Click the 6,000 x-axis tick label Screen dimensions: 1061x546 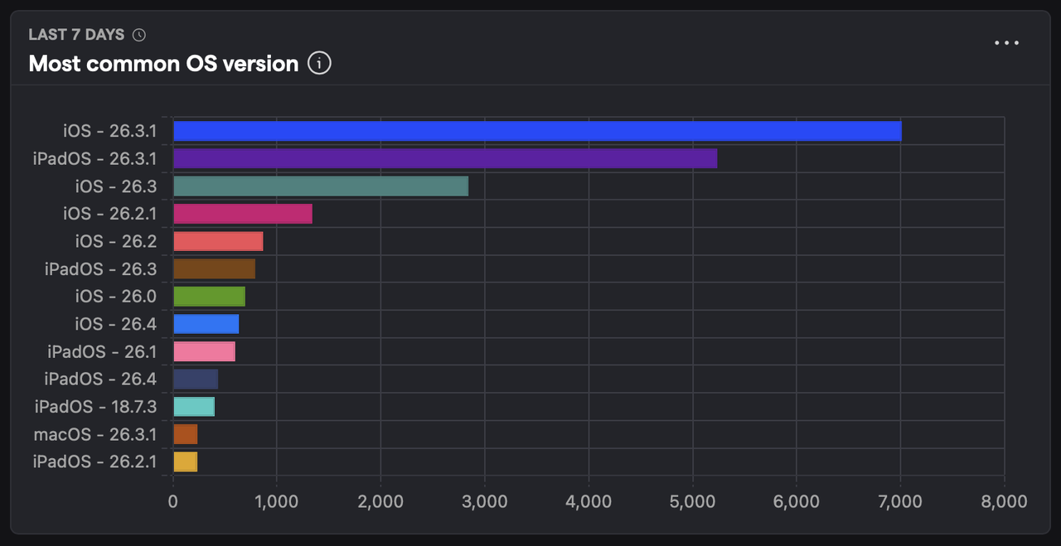(797, 501)
